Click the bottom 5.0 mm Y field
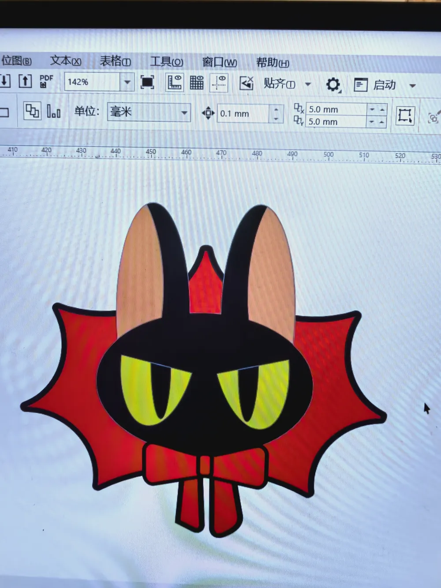This screenshot has width=441, height=588. (336, 121)
